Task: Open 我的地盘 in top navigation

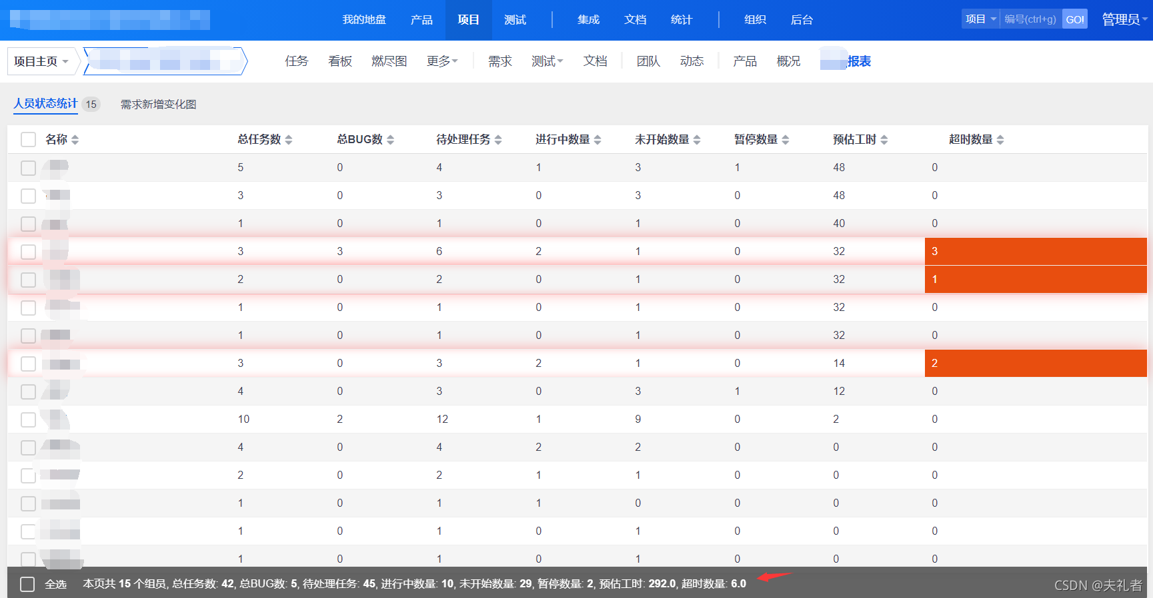Action: coord(364,20)
